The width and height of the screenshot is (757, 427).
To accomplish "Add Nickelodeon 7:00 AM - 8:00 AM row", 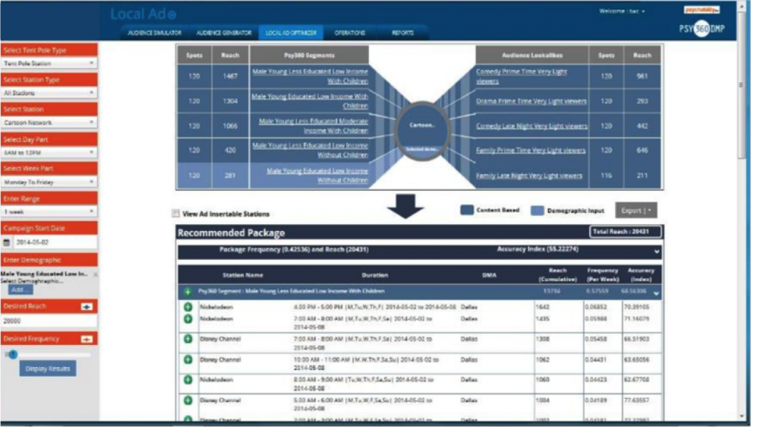I will [x=188, y=319].
